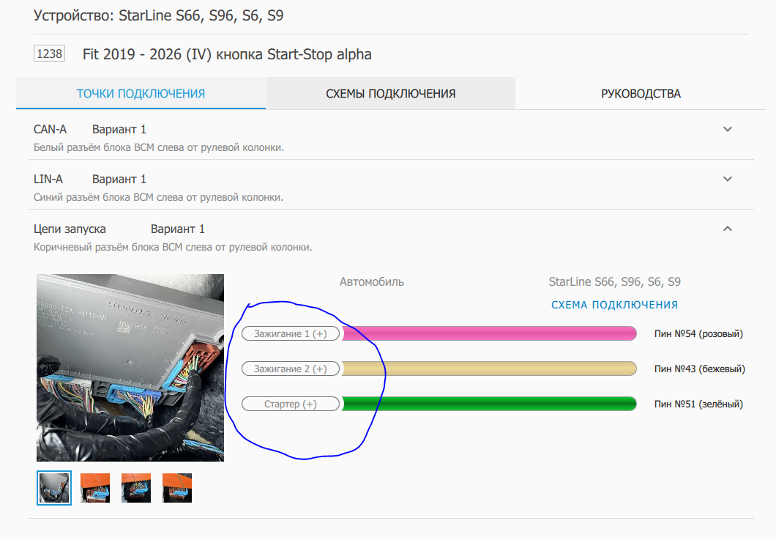The width and height of the screenshot is (776, 540).
Task: Click Синий разъём блока BCM description
Action: [x=158, y=197]
